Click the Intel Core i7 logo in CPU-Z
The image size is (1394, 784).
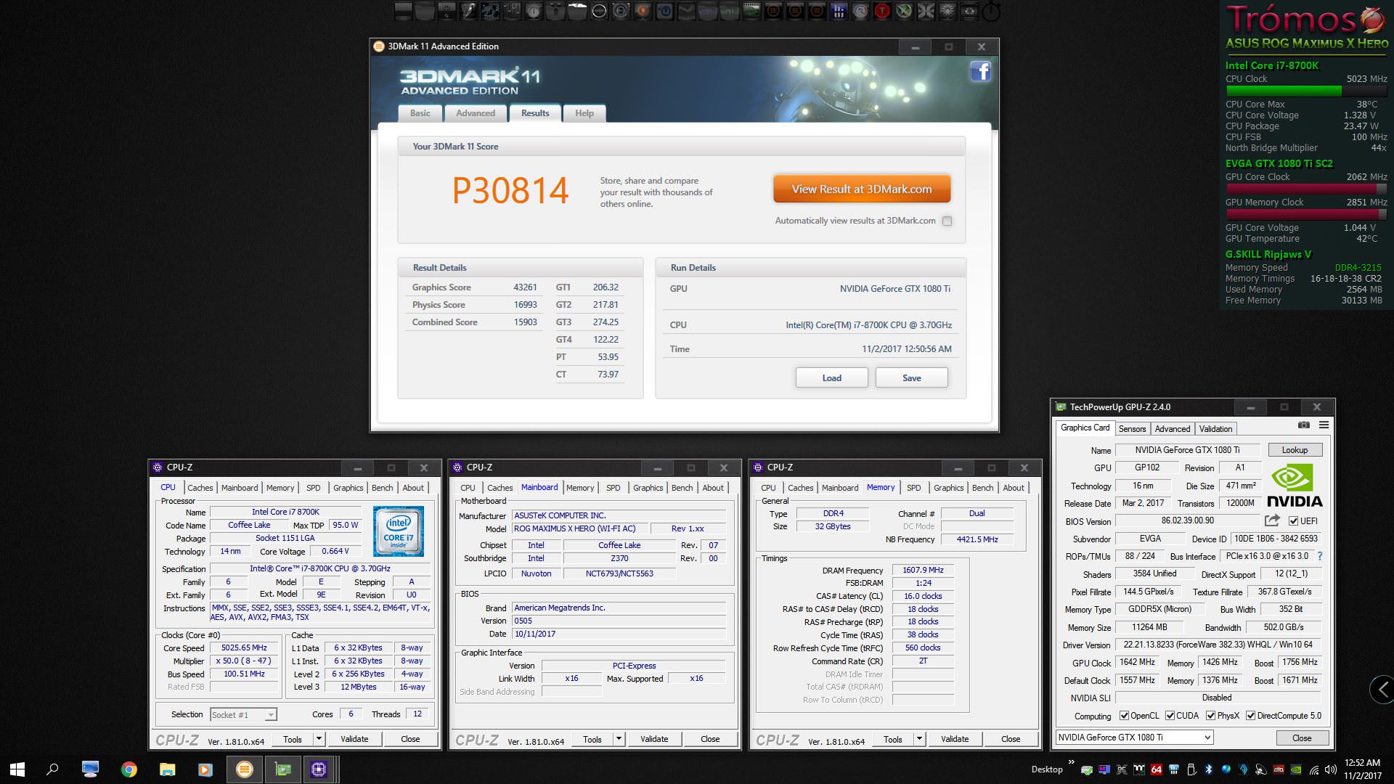click(x=398, y=532)
